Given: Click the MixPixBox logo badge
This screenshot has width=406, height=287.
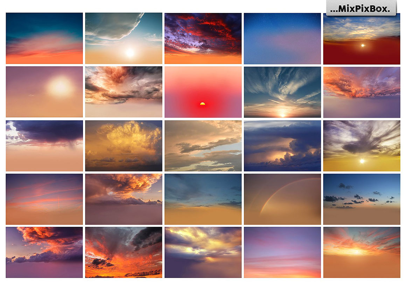Looking at the screenshot, I should coord(360,8).
